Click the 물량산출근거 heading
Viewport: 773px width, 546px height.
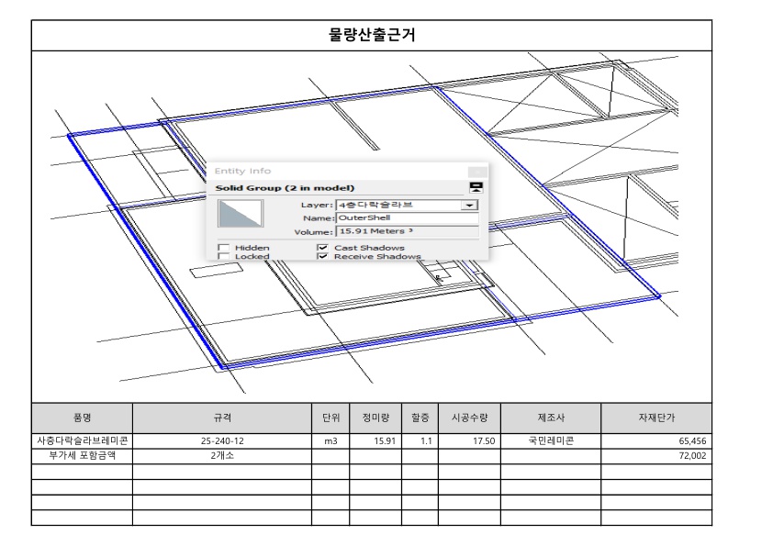click(372, 35)
